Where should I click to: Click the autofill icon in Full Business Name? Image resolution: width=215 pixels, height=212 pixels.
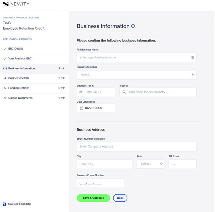pyautogui.click(x=193, y=58)
